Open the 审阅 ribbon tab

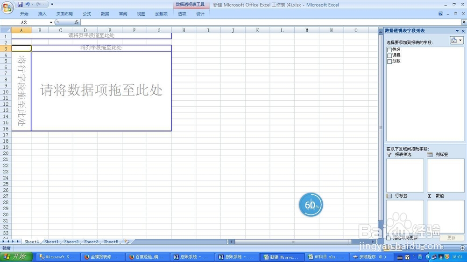point(123,14)
